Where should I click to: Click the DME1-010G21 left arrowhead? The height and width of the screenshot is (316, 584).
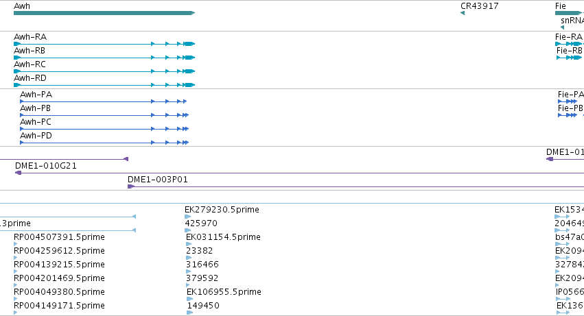click(x=18, y=173)
